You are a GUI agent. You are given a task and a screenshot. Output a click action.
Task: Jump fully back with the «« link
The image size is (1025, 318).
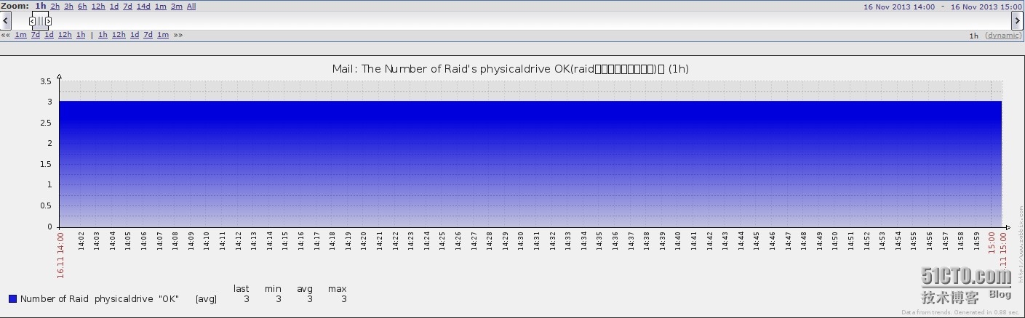pyautogui.click(x=6, y=35)
